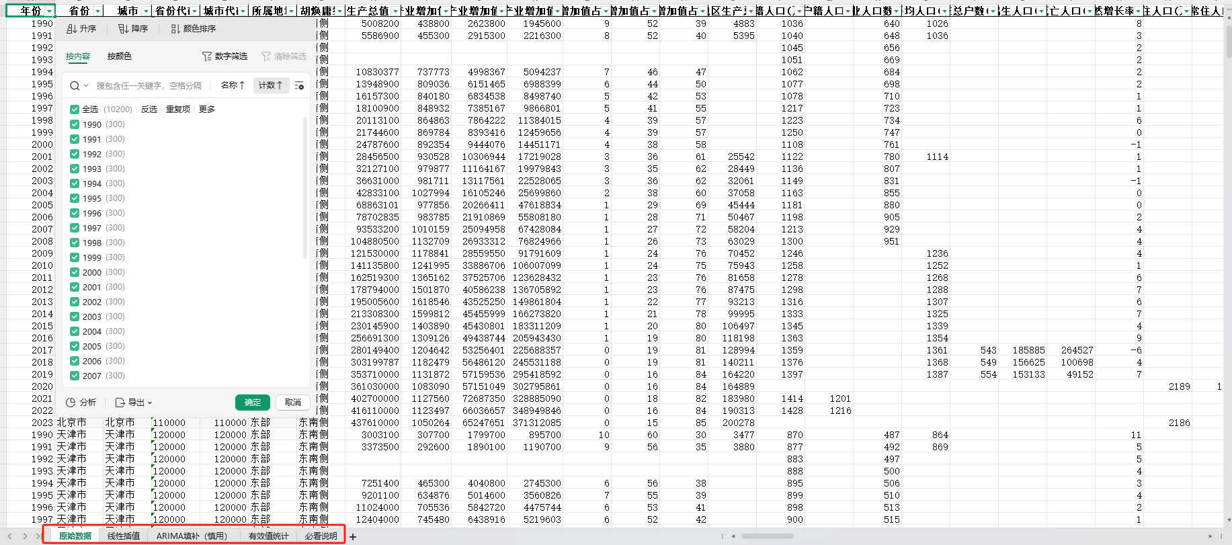Uncheck the 1992 filter checkbox

[75, 154]
